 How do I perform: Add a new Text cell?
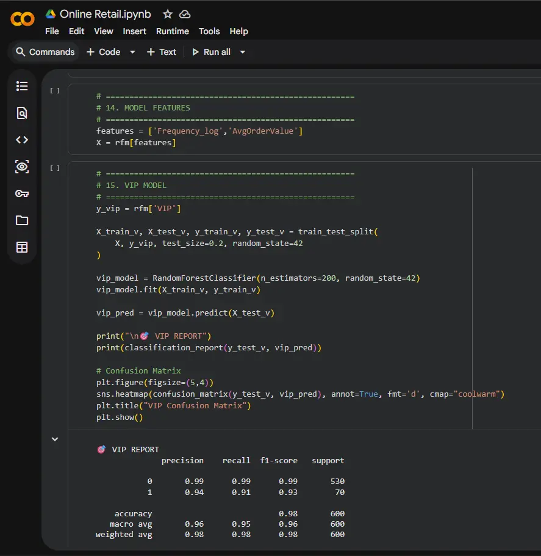coord(162,52)
